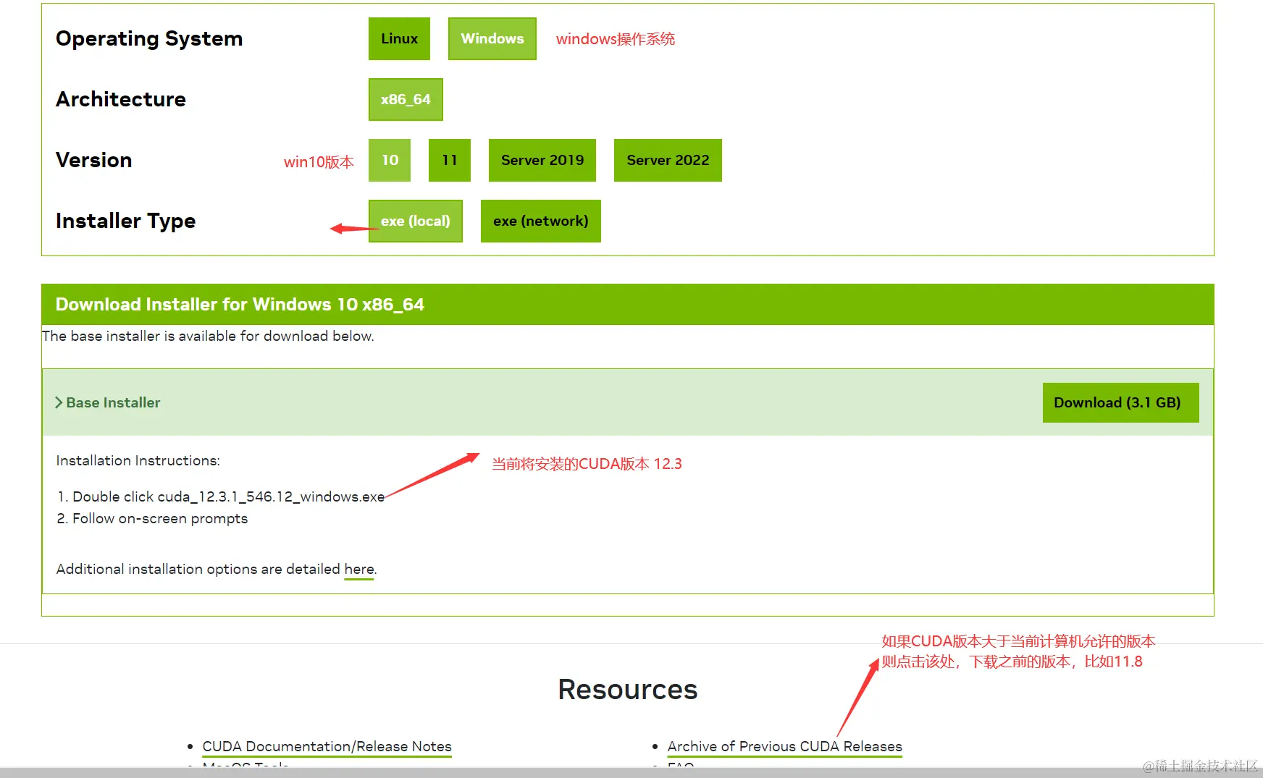
Task: Click the Installer Type label
Action: point(126,221)
